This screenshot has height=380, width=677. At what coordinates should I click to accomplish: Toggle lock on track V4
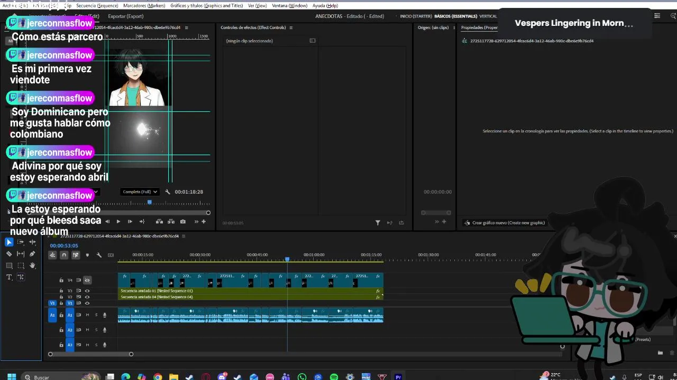point(61,280)
